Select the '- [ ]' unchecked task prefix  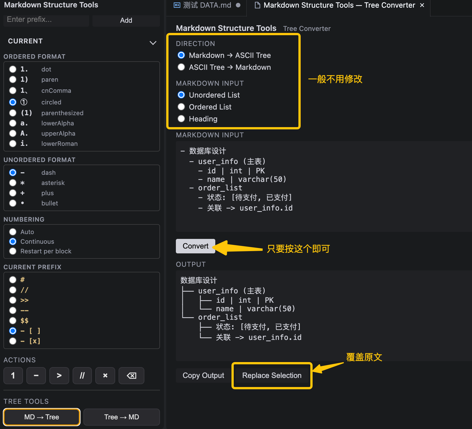(x=13, y=331)
